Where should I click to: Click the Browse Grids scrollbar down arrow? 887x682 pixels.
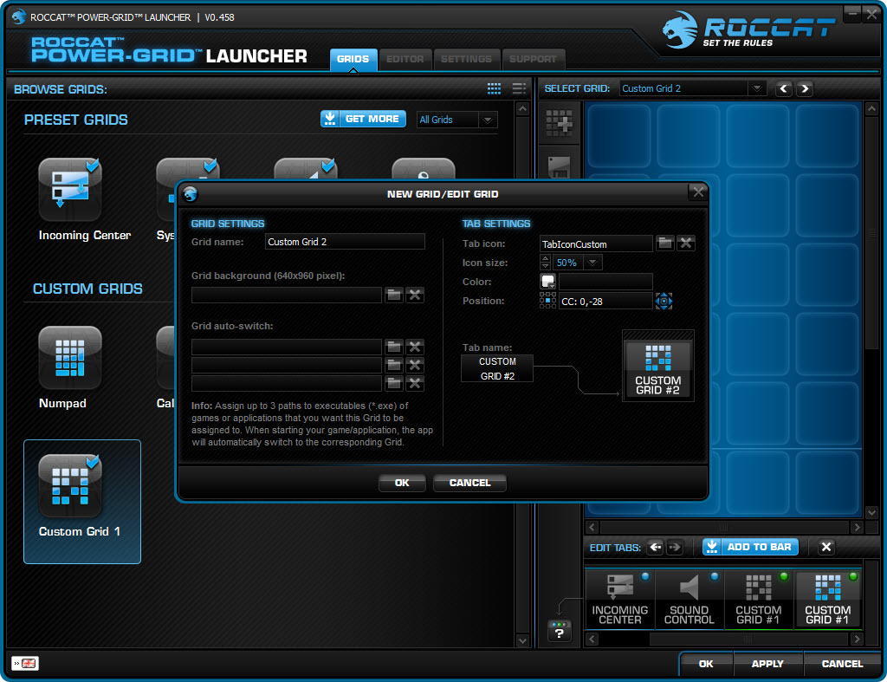click(522, 640)
